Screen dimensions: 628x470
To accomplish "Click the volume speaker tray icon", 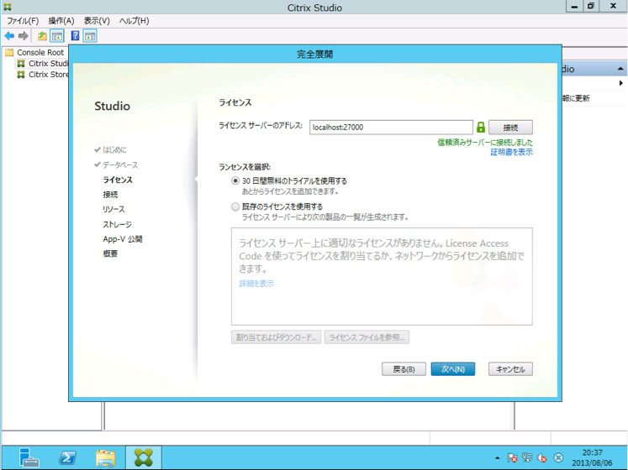I will pyautogui.click(x=542, y=458).
